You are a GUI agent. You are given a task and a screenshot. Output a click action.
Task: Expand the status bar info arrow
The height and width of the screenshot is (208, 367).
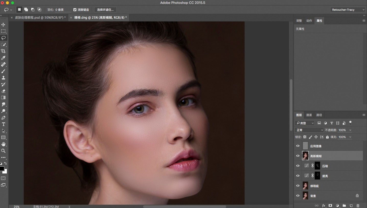69,207
